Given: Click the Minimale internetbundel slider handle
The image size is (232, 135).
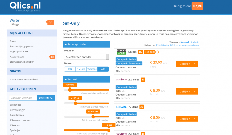Looking at the screenshot, I should point(70,90).
